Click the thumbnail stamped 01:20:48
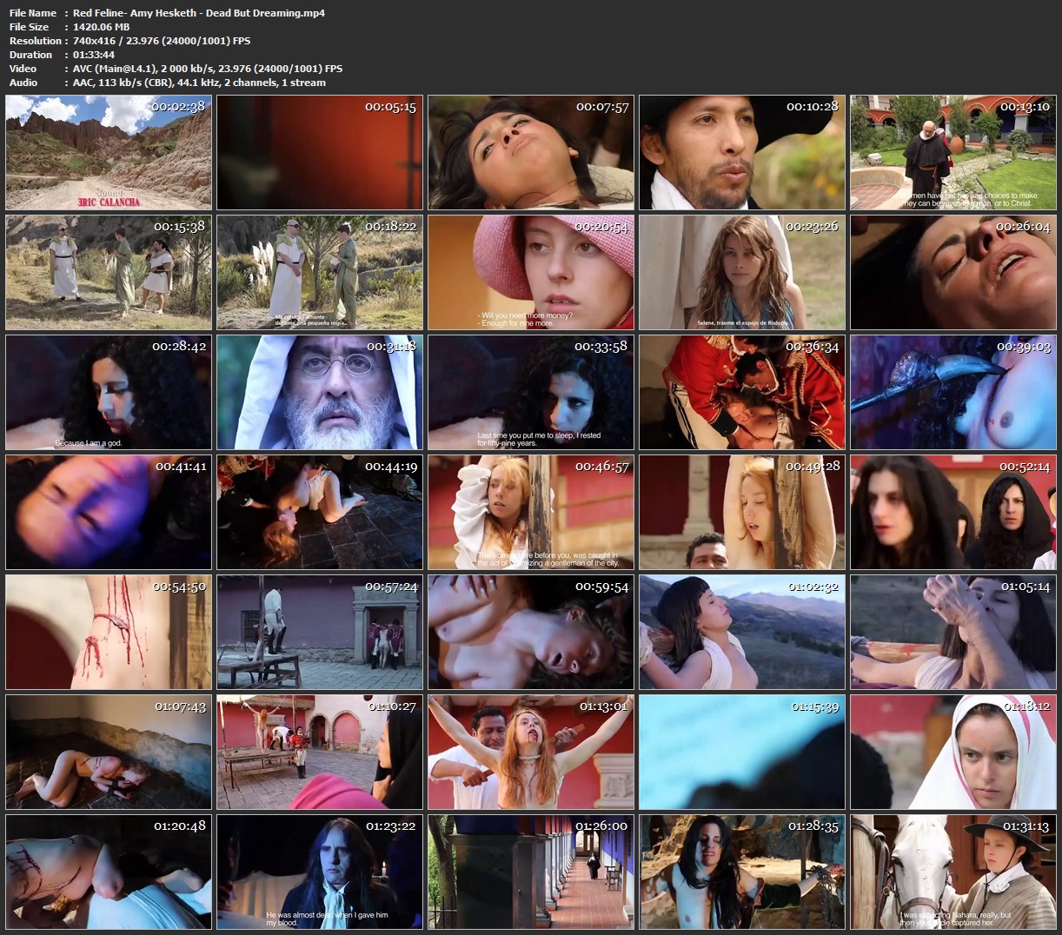The image size is (1062, 935). [109, 872]
